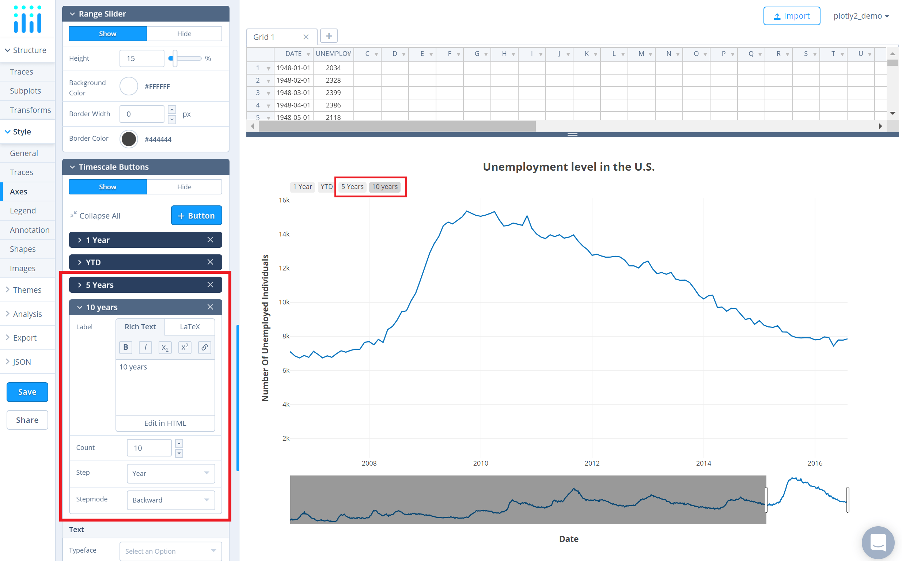Open the Step dropdown set to Year
Image resolution: width=902 pixels, height=561 pixels.
click(x=171, y=473)
